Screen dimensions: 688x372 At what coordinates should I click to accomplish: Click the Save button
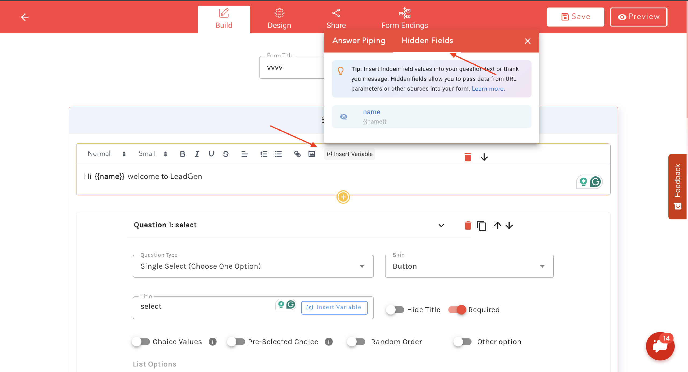(575, 17)
